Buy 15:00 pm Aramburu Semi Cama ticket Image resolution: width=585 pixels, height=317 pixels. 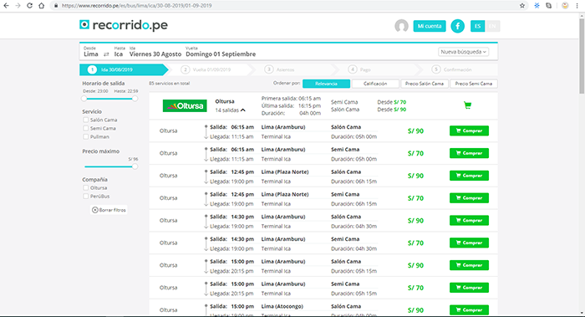[x=469, y=288]
